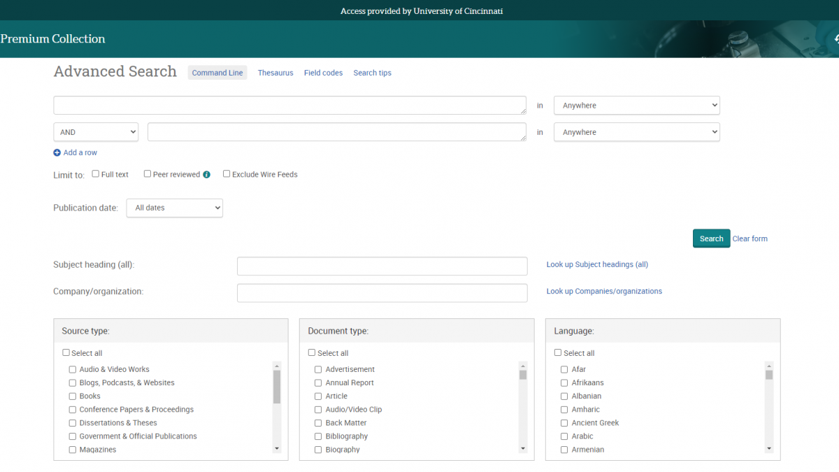The image size is (839, 472).
Task: Select the Dissertations & Theses checkbox
Action: click(x=73, y=423)
